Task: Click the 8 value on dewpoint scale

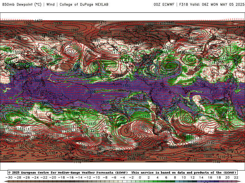Action: (175, 178)
